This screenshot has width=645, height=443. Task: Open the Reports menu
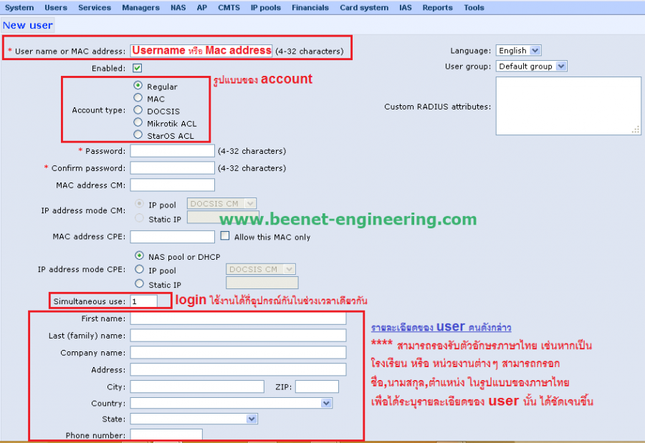click(x=437, y=8)
